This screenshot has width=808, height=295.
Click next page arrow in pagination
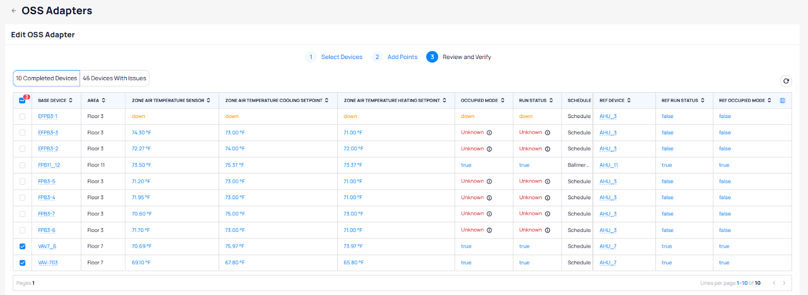784,283
